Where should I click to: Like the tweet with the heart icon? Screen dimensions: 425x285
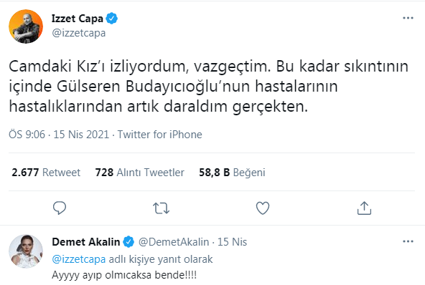(x=263, y=208)
